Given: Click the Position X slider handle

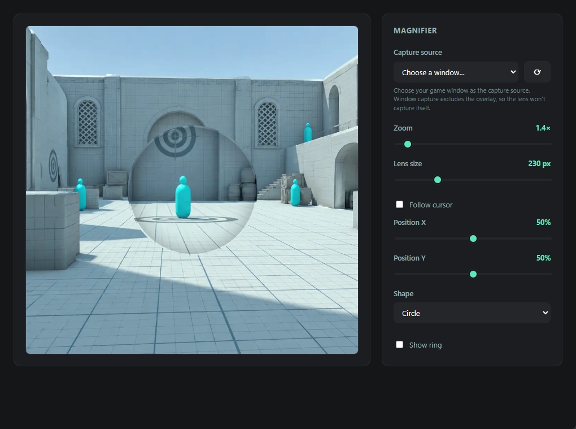Looking at the screenshot, I should 473,239.
